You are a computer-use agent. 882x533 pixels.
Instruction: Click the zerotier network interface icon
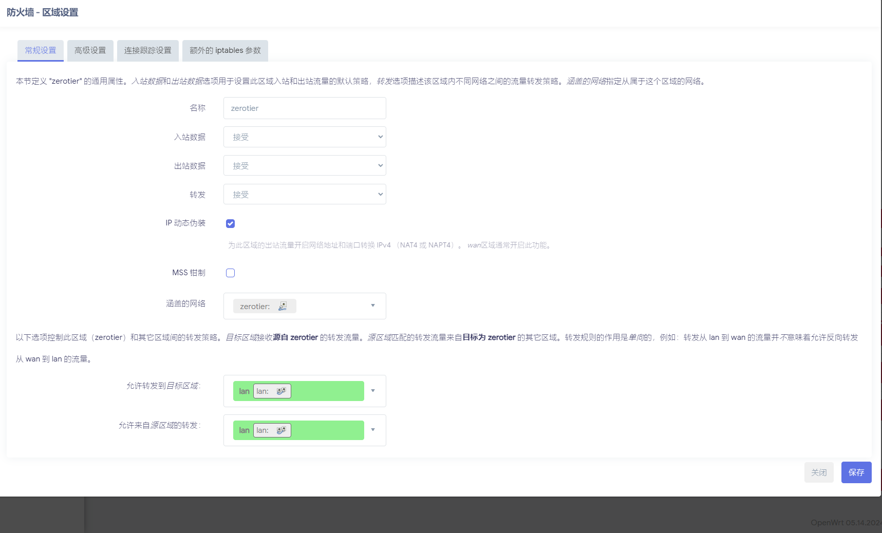pyautogui.click(x=283, y=306)
